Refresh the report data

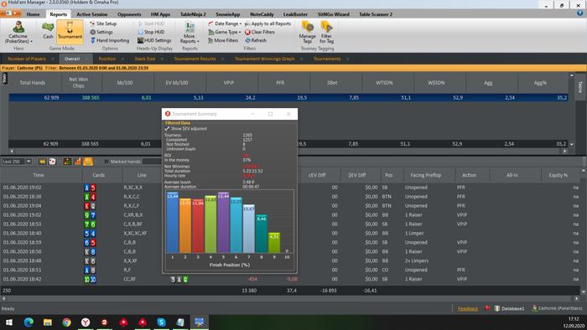256,40
